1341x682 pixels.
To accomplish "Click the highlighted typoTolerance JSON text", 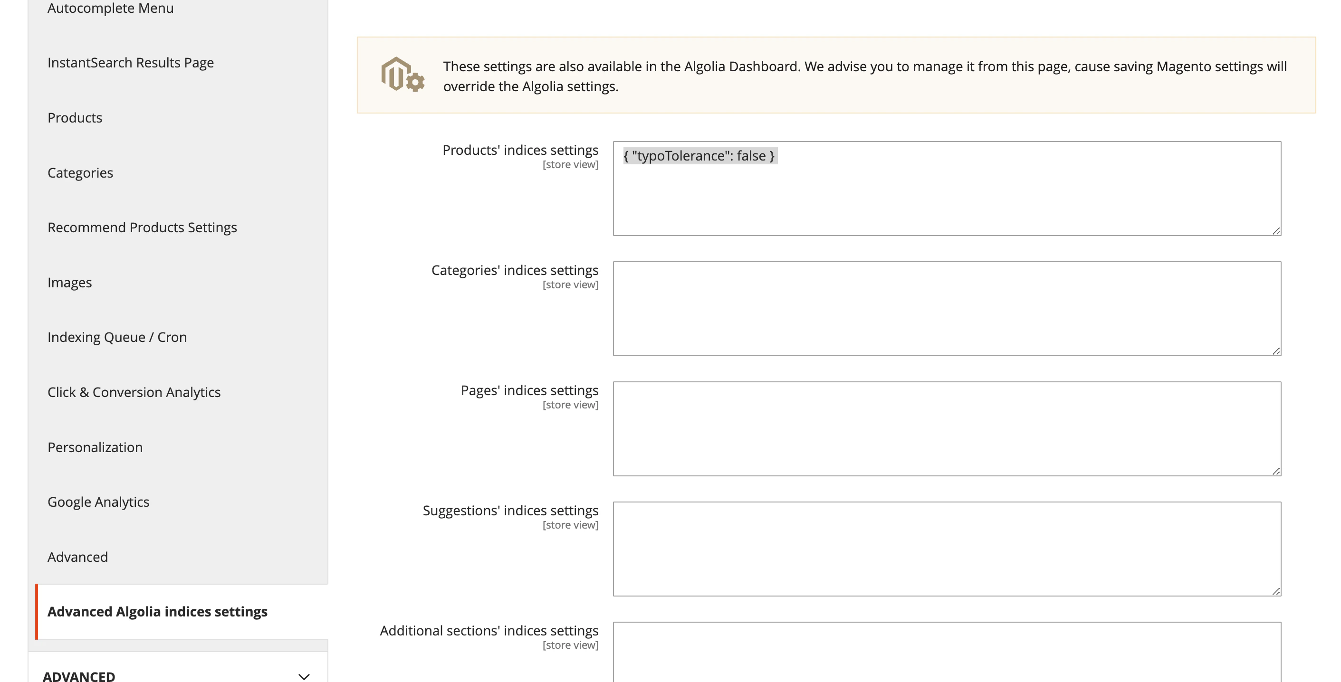I will pyautogui.click(x=699, y=155).
